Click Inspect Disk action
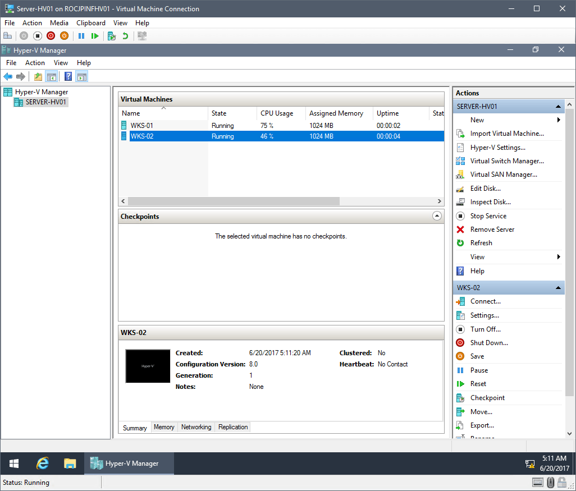Viewport: 576px width, 491px height. point(491,202)
